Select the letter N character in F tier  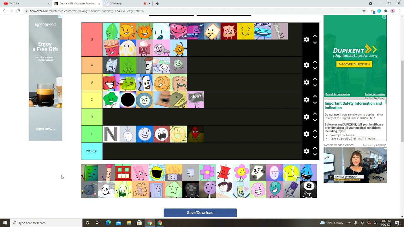[x=111, y=134]
